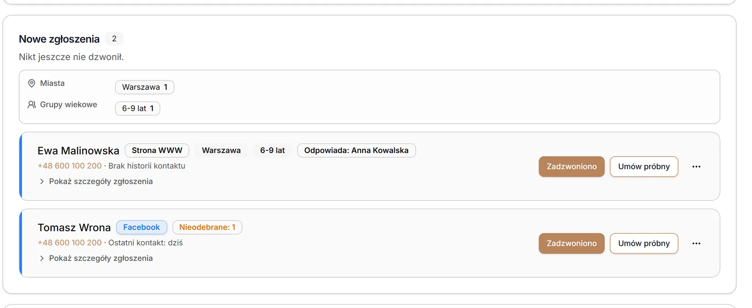Screen dimensions: 752x308
Task: Filter by Warszawa city chip
Action: tap(144, 87)
